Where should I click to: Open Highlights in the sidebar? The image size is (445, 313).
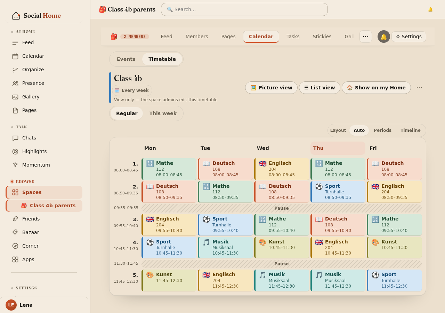(44, 151)
